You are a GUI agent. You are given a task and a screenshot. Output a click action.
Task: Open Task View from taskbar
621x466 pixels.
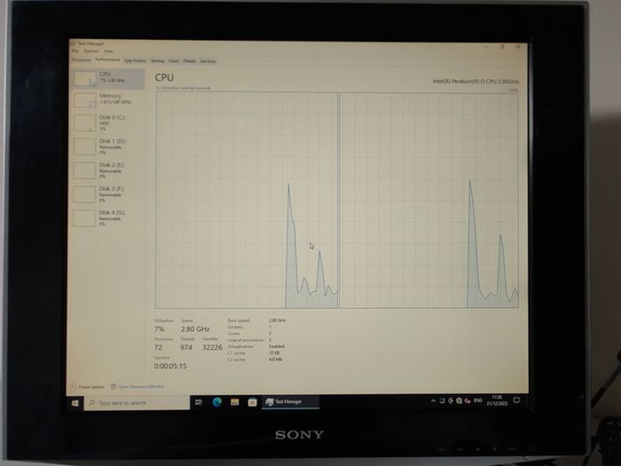coord(199,402)
